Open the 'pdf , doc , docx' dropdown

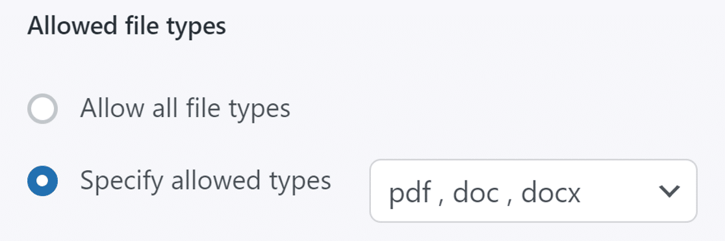pos(533,190)
